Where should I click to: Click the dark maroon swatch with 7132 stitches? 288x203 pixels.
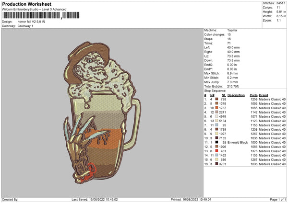point(217,138)
